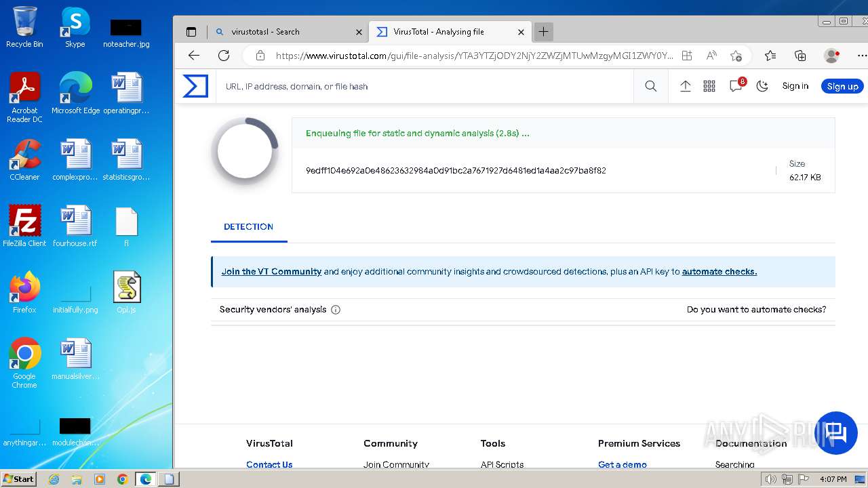
Task: Open the VirusTotal apps grid icon
Action: click(709, 86)
